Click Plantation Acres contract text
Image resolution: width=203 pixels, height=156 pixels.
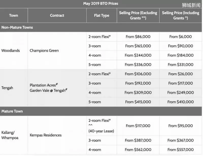44,85
